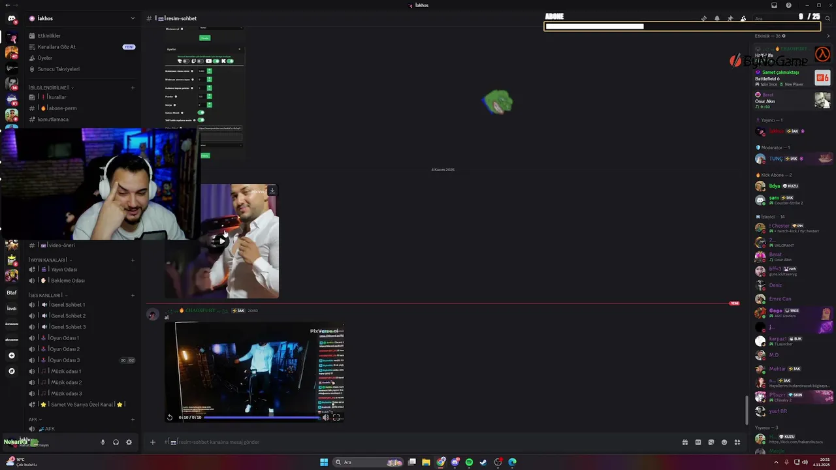The image size is (836, 470).
Task: Open TUNÇ moderator profile
Action: [793, 159]
